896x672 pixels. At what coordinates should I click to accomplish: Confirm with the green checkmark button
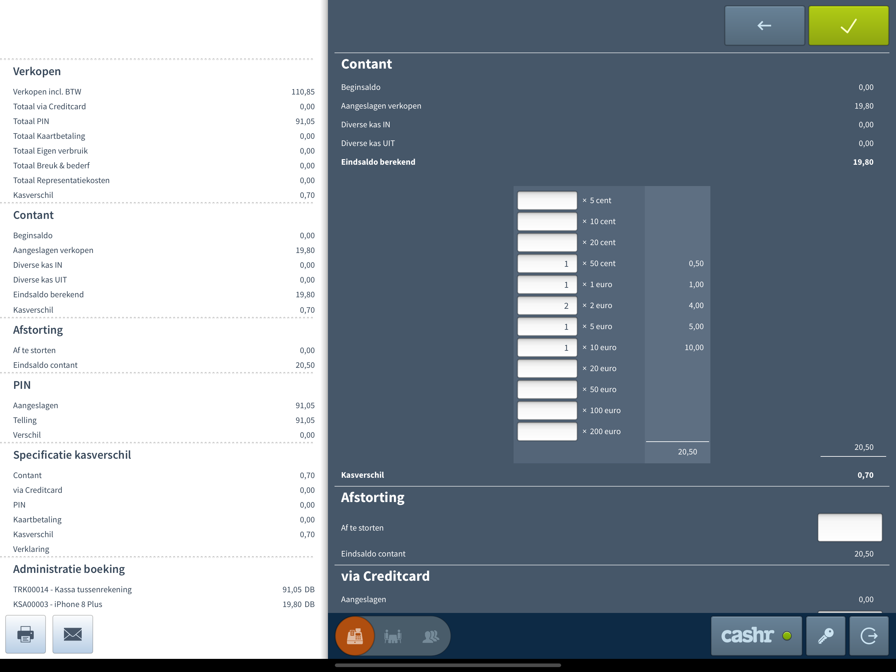[848, 26]
